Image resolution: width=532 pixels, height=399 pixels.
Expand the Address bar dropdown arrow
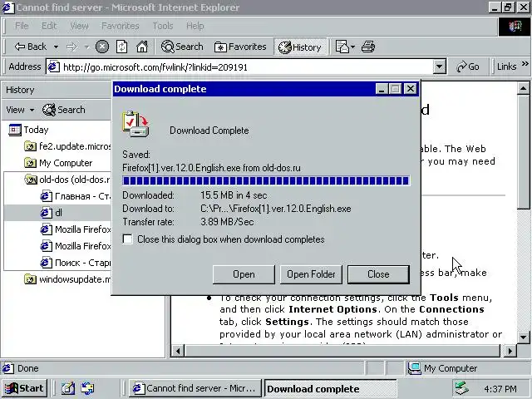(x=439, y=66)
